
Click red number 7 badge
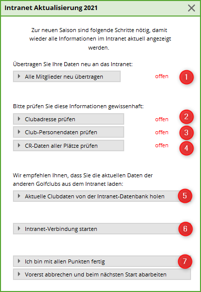pos(185,261)
